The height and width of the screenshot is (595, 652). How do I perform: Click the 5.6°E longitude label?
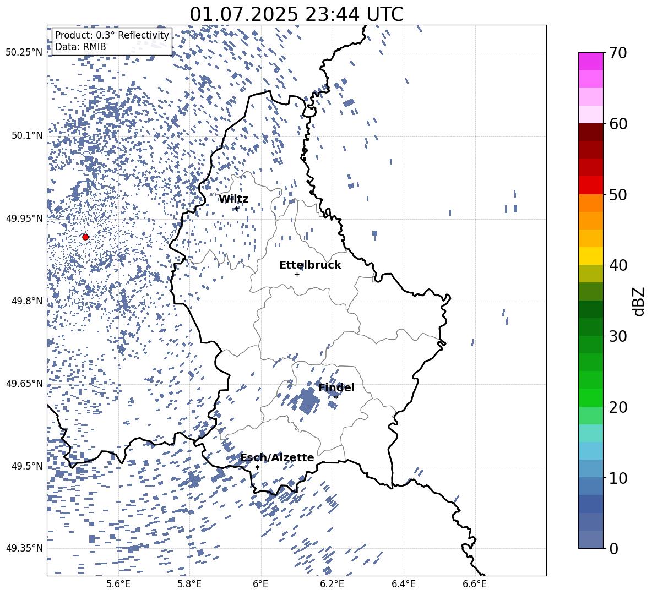(x=118, y=584)
